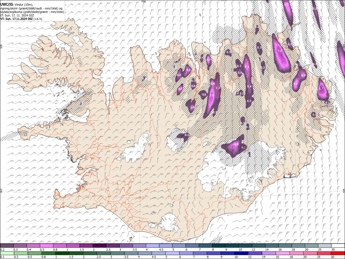Screen dimensions: 345x259
Task: Select the lower scale swatch between 2 and 2.5
Action: coord(90,253)
